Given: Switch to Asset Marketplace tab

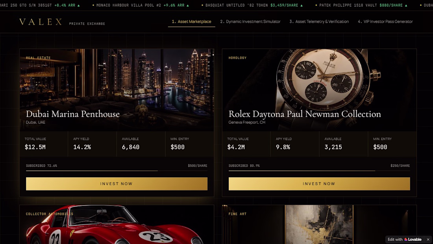Looking at the screenshot, I should click(191, 22).
